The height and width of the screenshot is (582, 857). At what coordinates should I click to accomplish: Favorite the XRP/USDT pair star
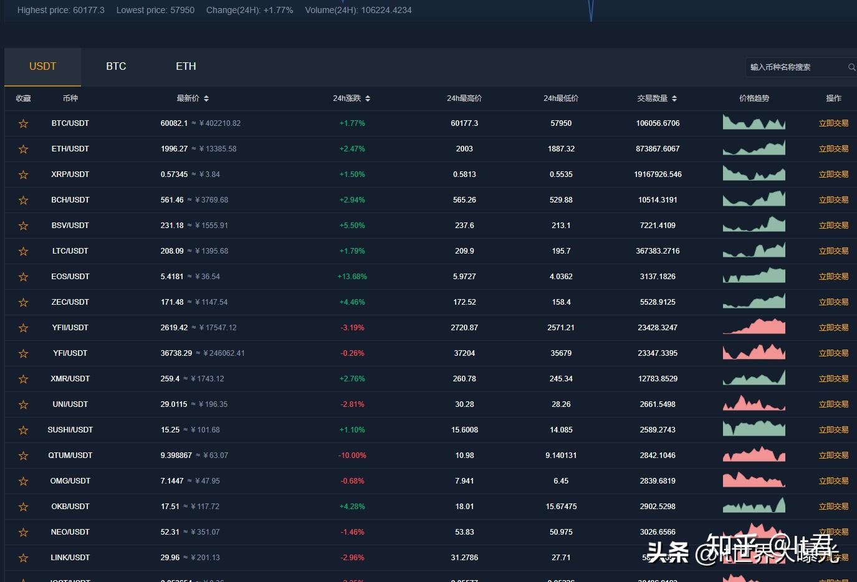[x=23, y=174]
